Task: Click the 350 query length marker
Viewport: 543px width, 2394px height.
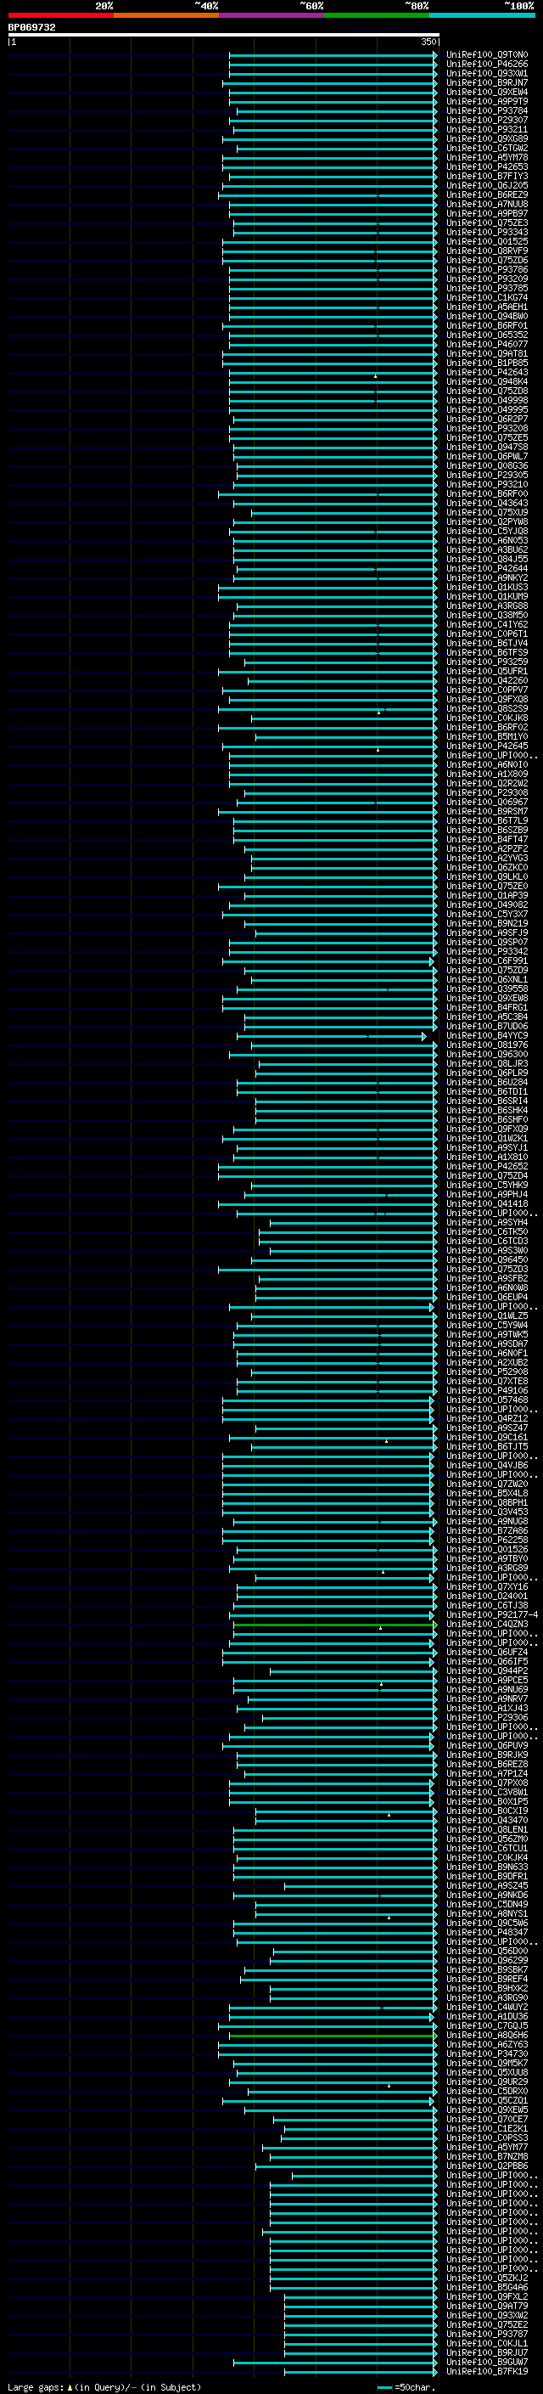Action: coord(428,42)
